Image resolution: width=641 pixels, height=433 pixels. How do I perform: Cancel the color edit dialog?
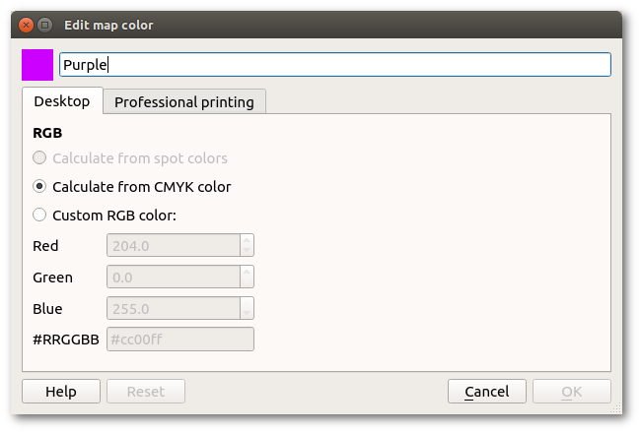[x=486, y=392]
